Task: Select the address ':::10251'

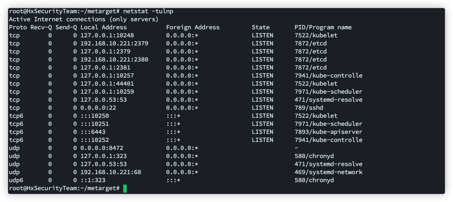Action: point(94,124)
